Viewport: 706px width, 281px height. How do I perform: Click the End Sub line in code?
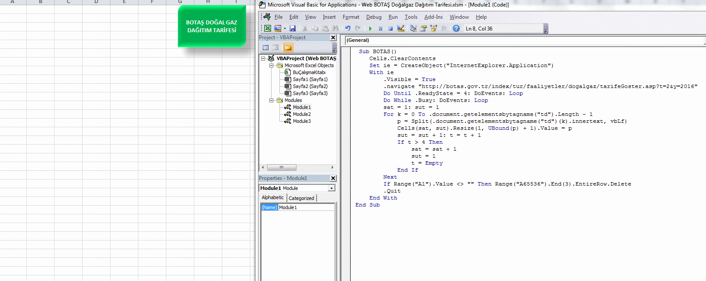[x=368, y=205]
